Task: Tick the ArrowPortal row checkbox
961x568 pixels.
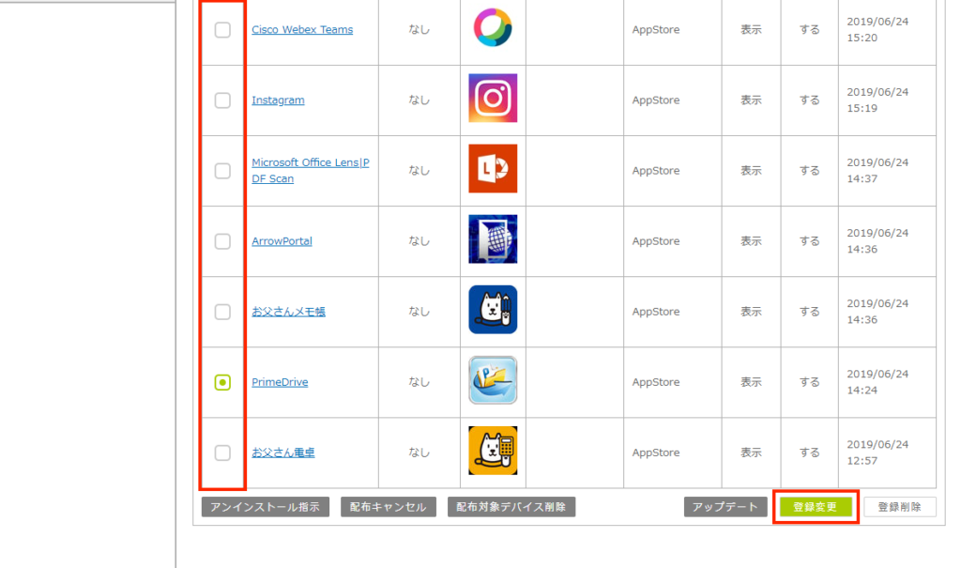Action: (222, 241)
